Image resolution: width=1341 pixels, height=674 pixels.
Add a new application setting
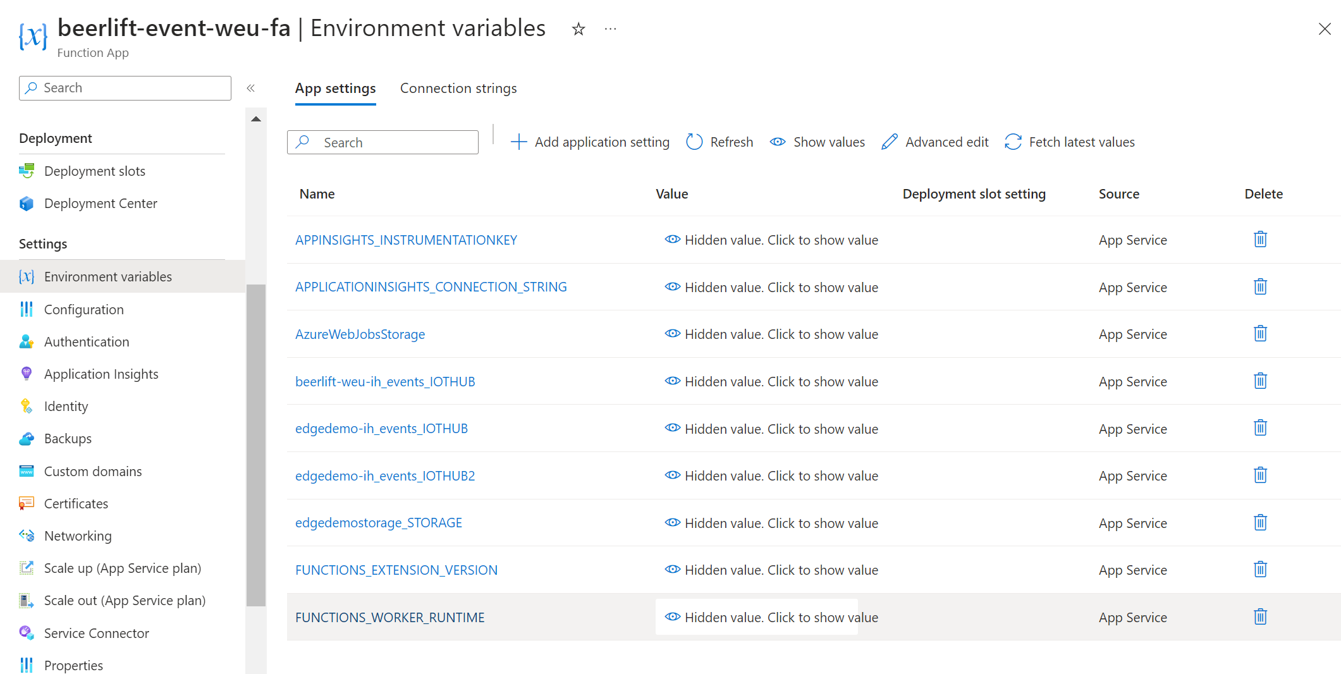589,142
